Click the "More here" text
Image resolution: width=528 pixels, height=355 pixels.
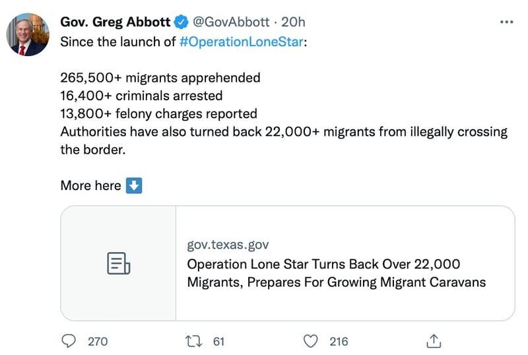90,185
